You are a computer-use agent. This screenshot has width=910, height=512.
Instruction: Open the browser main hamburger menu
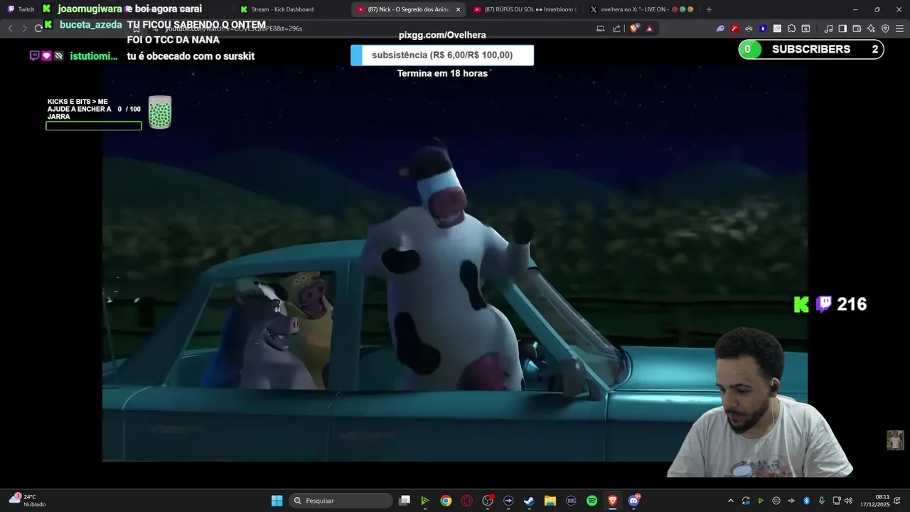tap(899, 28)
